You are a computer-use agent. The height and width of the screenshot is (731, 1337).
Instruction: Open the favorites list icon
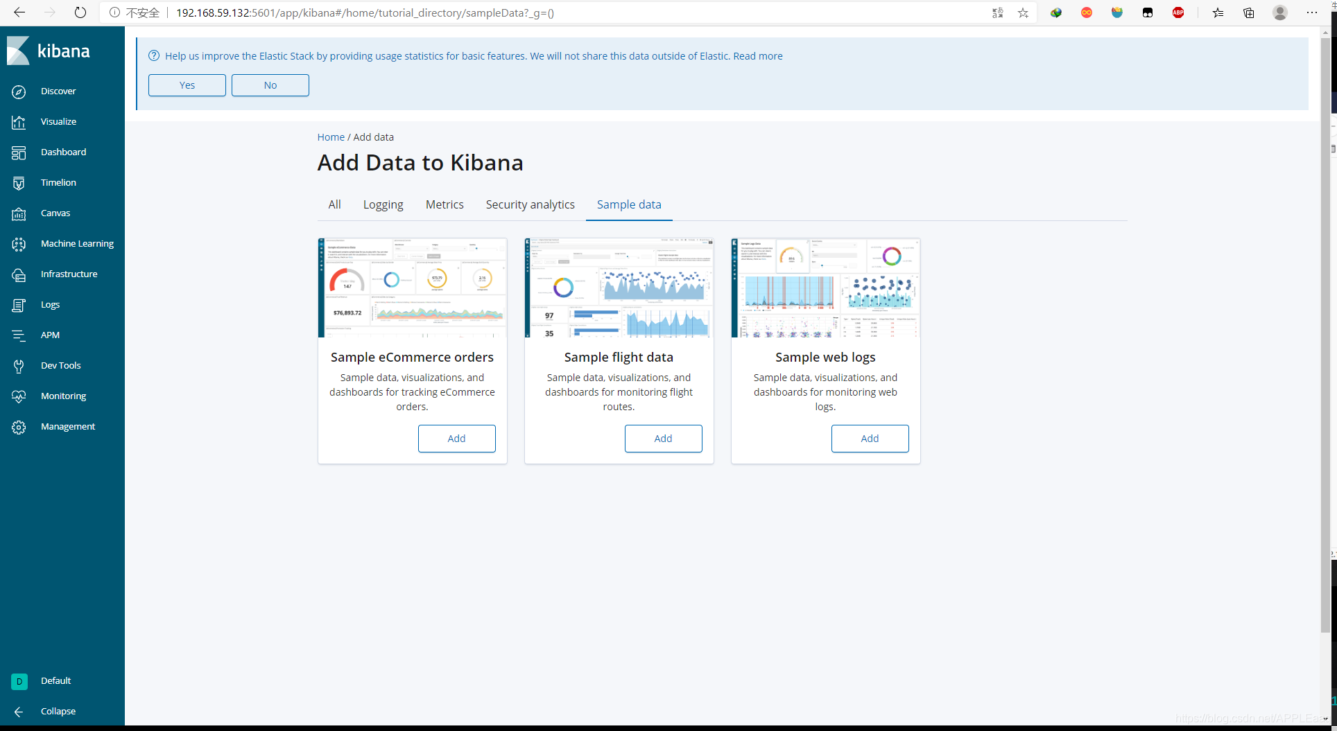pos(1218,12)
